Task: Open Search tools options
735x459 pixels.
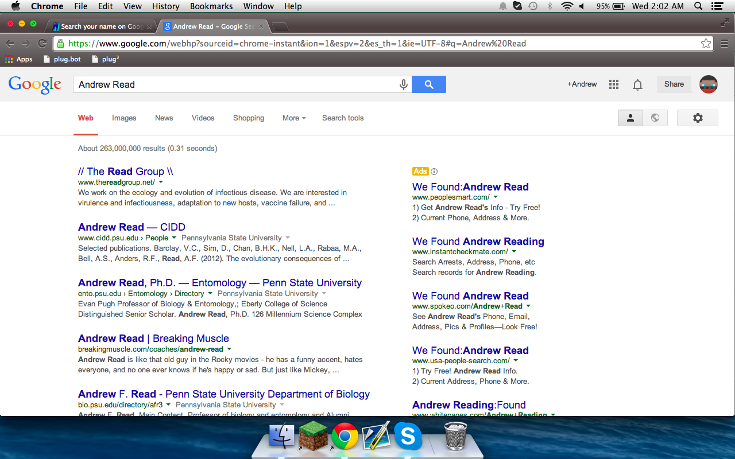Action: pyautogui.click(x=343, y=118)
